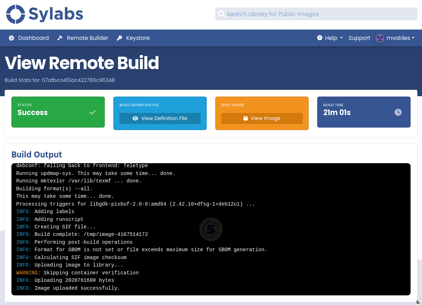
Task: Click 'Processing triggers for libgdk-pixbuf' line
Action: click(135, 204)
